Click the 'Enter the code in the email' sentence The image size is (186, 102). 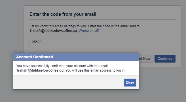coord(114,26)
